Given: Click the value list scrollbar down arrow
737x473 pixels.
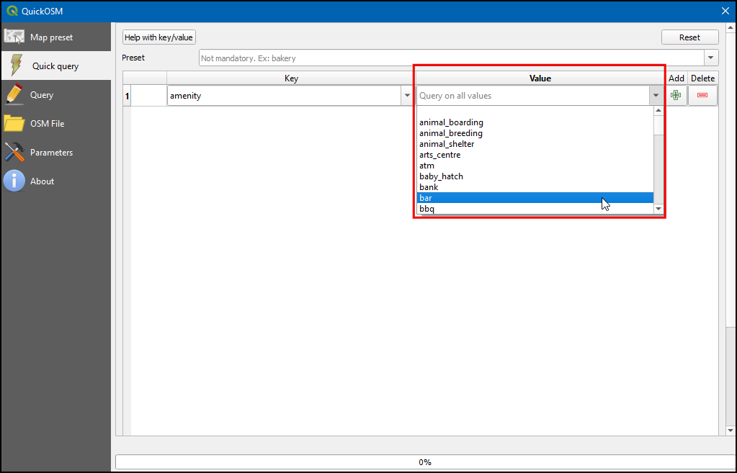Looking at the screenshot, I should (x=658, y=209).
